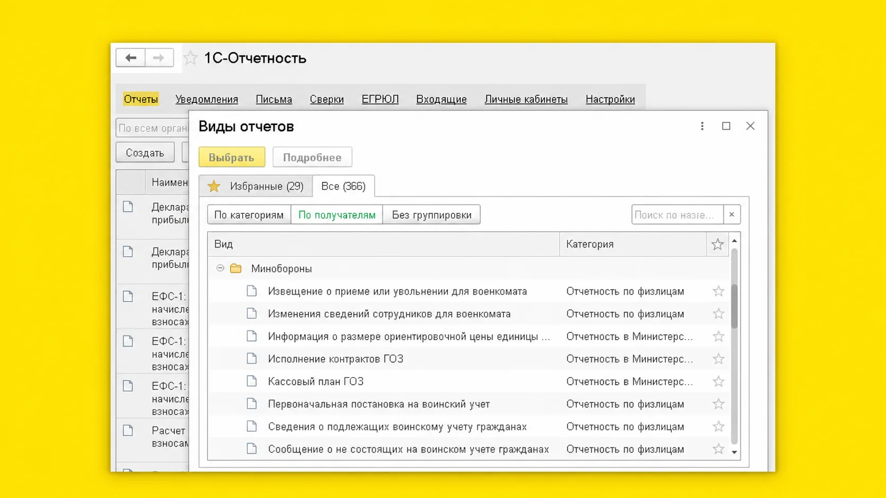886x498 pixels.
Task: Select 'Сообщение о не состоящих на воинском учете гражданах'
Action: (x=409, y=449)
